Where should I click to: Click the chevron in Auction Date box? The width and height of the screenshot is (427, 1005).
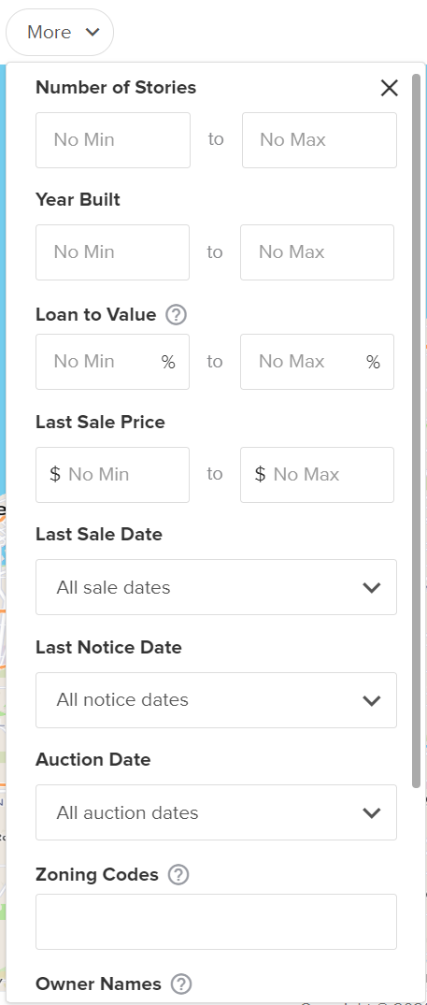tap(372, 812)
